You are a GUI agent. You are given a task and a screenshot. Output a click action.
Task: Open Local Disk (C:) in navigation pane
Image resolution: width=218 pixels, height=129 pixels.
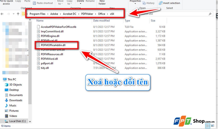[15, 121]
